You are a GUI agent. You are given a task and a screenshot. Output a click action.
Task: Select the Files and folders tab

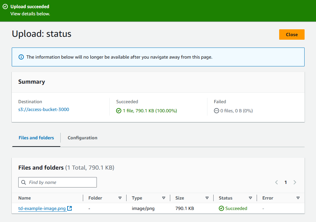[x=36, y=138]
